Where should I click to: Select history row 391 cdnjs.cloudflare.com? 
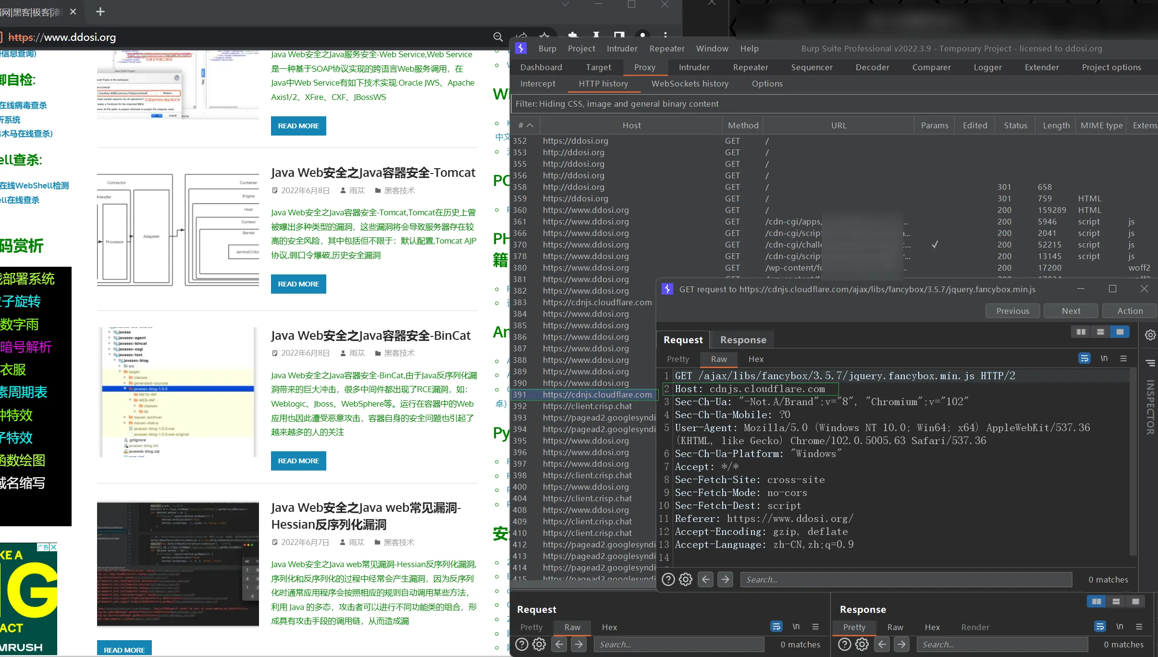583,395
